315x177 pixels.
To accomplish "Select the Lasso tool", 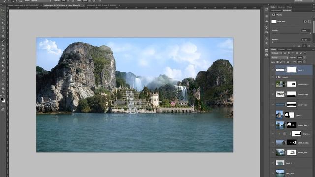I will coord(3,19).
